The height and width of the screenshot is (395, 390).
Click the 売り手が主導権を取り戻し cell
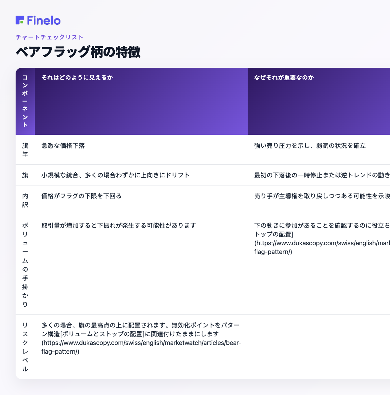click(319, 200)
